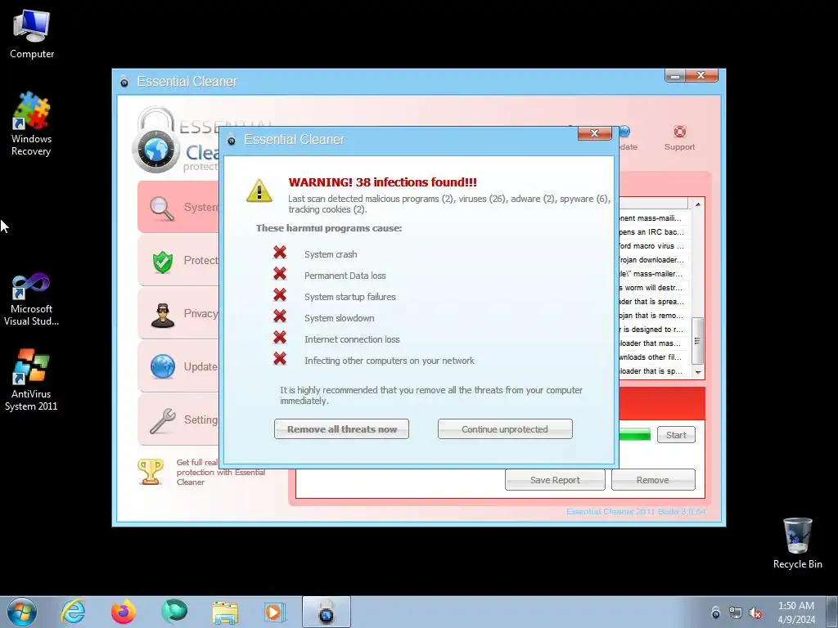Select the Protection tab label
Screen dimensions: 838x628
[x=201, y=260]
